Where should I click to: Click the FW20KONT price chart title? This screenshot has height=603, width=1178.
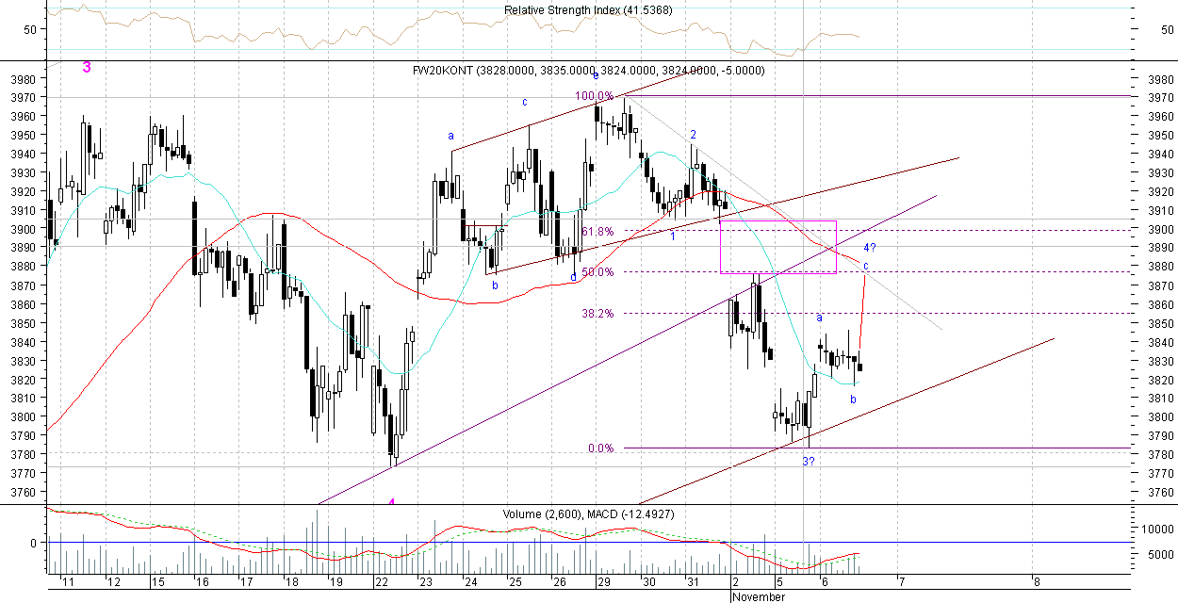coord(590,71)
